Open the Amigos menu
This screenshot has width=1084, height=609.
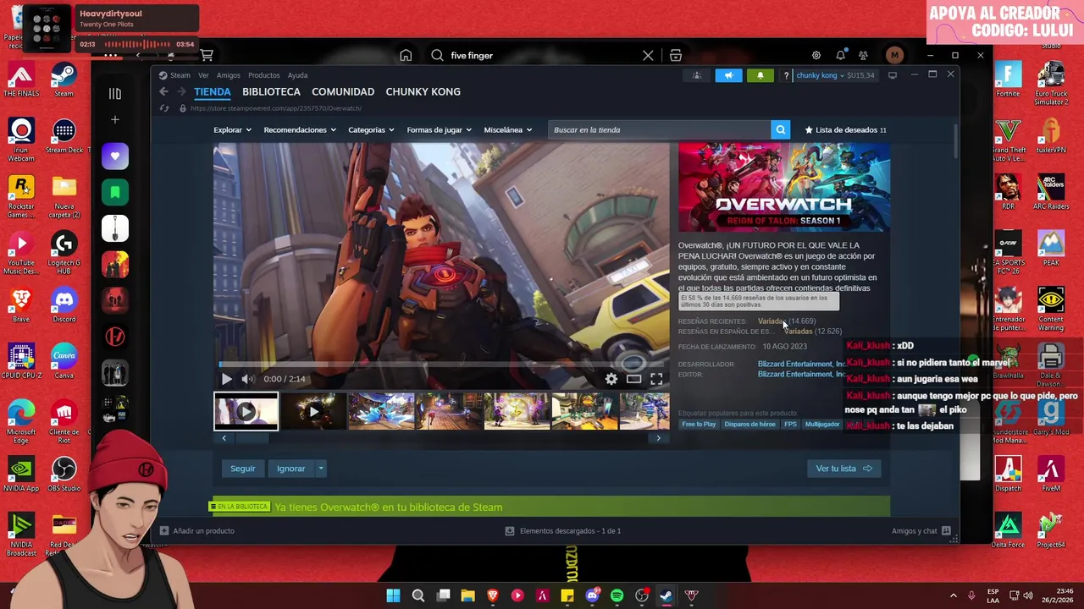229,75
